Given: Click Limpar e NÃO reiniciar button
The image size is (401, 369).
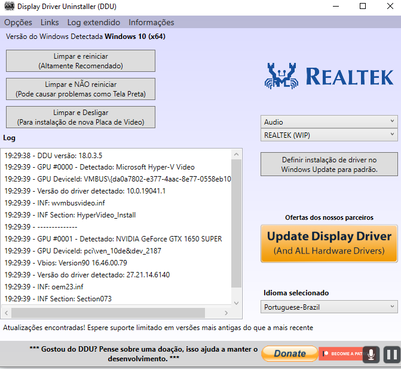Looking at the screenshot, I should [81, 89].
